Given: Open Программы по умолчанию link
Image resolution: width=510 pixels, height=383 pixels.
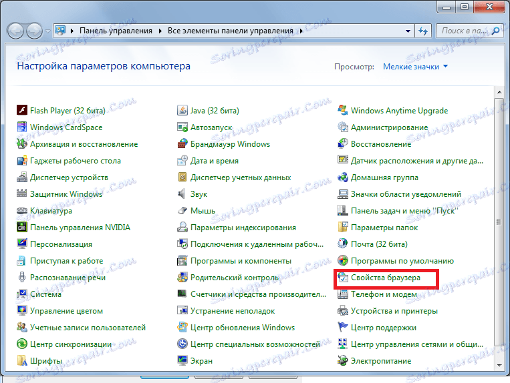Looking at the screenshot, I should 402,261.
